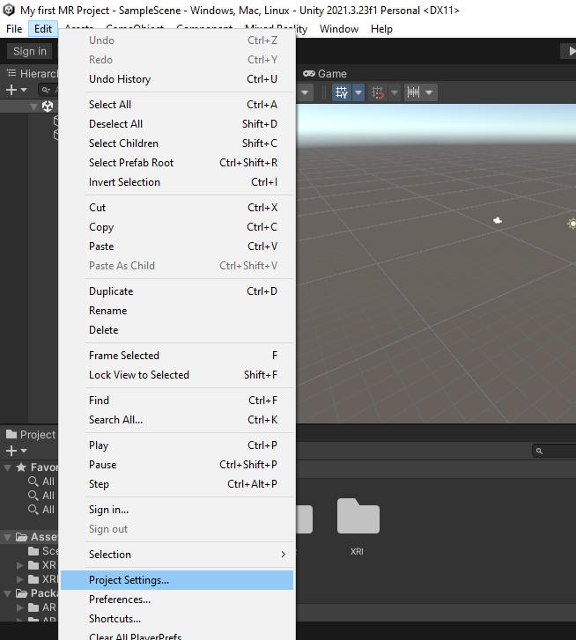The image size is (576, 640).
Task: Expand the XR folder in Assets
Action: (19, 565)
